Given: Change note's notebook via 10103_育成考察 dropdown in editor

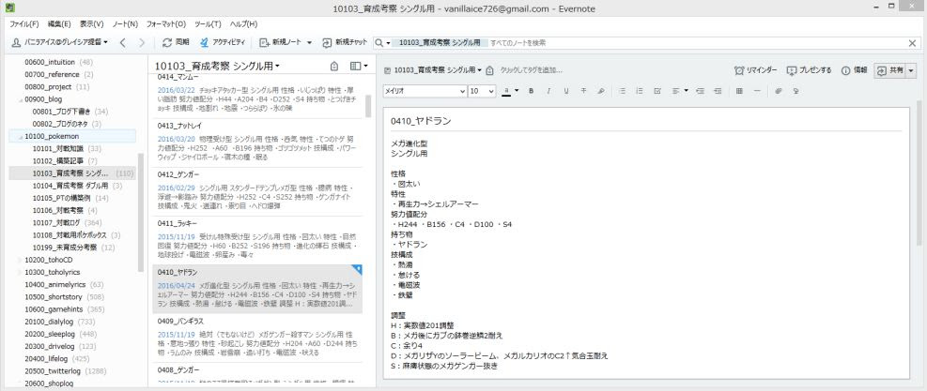Looking at the screenshot, I should [x=433, y=69].
